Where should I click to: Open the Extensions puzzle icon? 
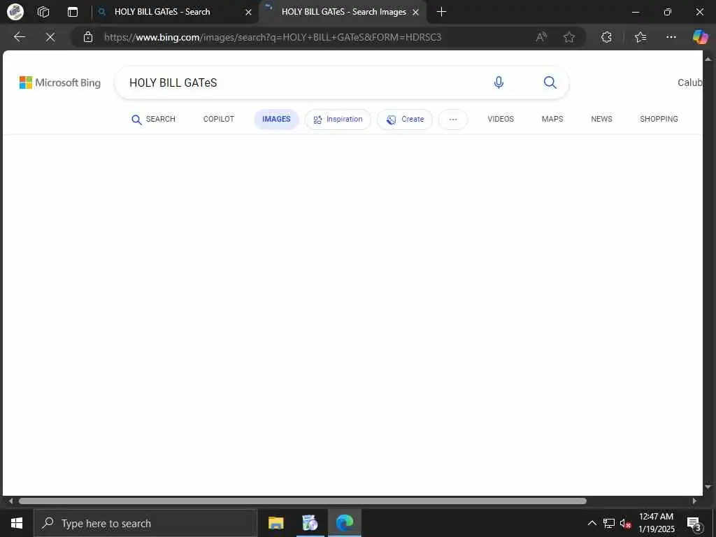click(x=606, y=37)
